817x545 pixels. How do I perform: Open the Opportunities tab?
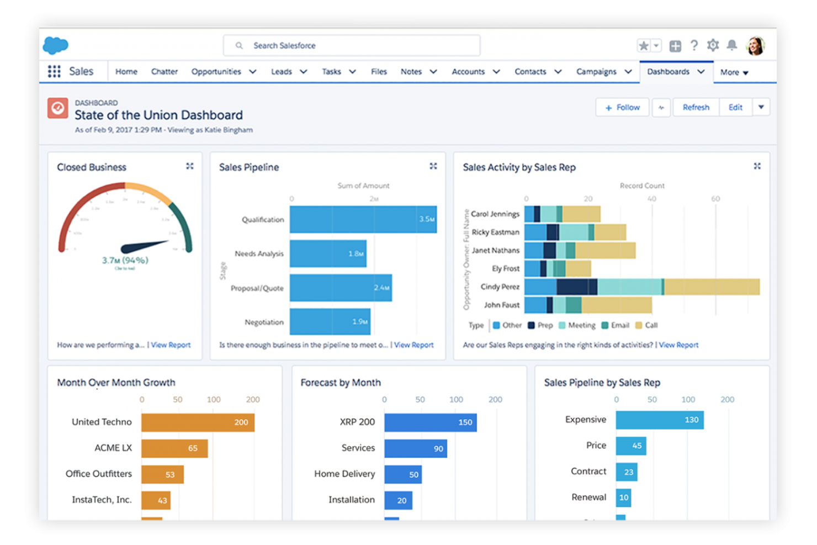point(216,71)
